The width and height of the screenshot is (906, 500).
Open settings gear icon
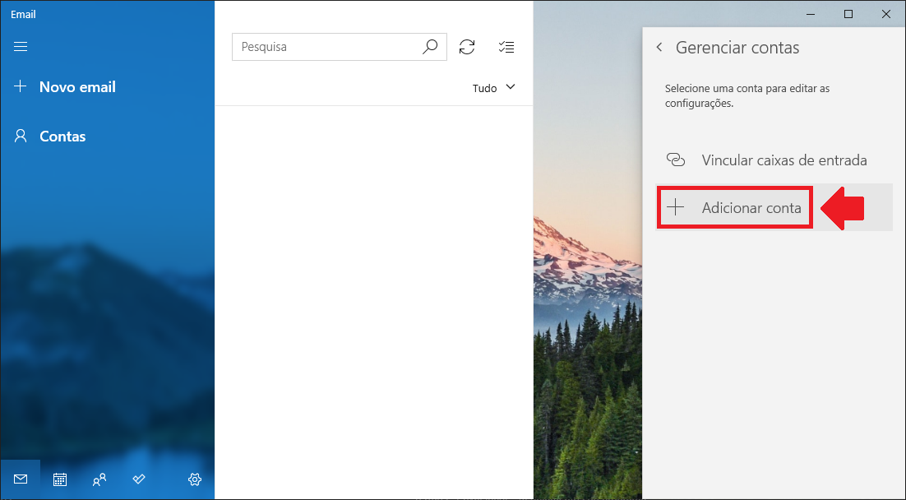click(x=195, y=479)
